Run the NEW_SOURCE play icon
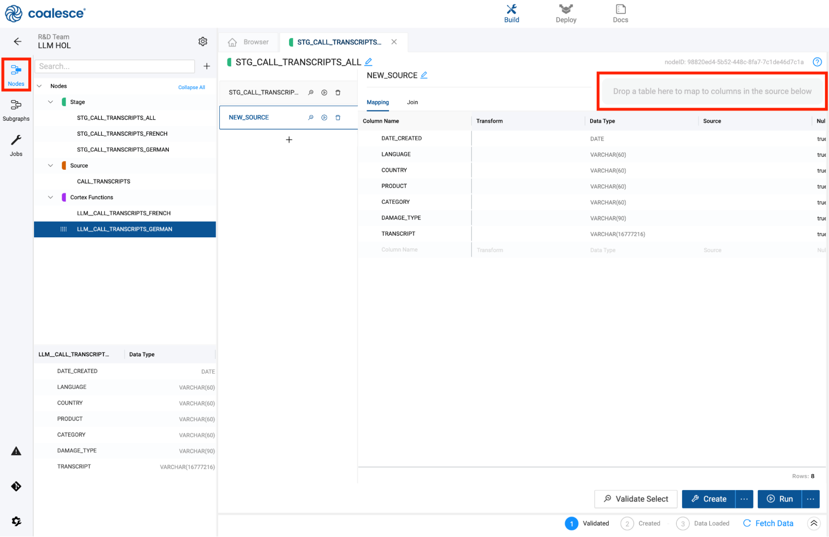Viewport: 829px width, 537px height. click(324, 117)
